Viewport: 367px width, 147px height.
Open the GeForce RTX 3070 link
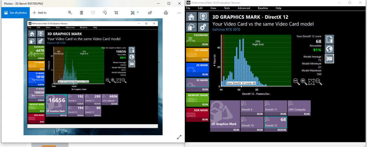[x=226, y=30]
